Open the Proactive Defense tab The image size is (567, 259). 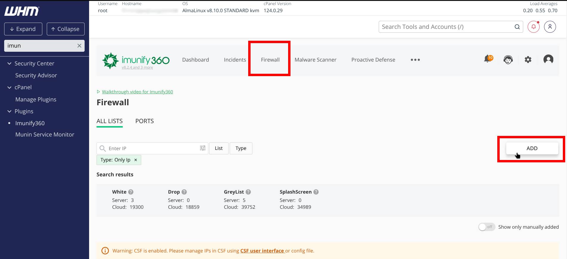click(x=373, y=60)
